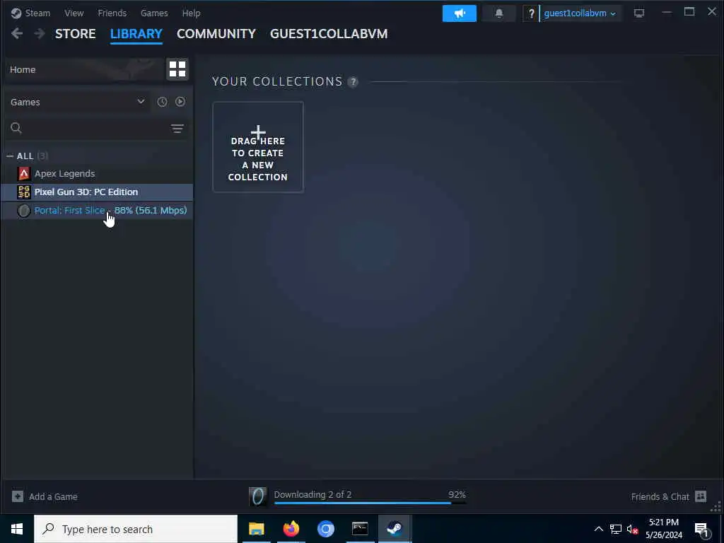Click the Home button in the library sidebar
Screen dimensions: 724x543
(84, 69)
